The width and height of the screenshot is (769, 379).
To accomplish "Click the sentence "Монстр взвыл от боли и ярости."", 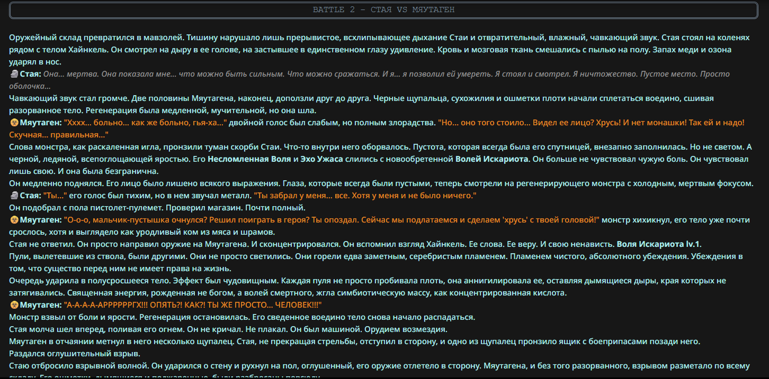I will 74,317.
